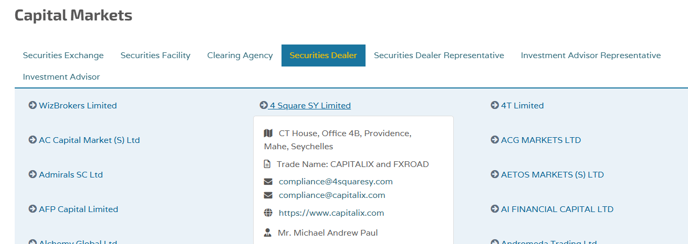688x244 pixels.
Task: Click the arrow icon next to 4T Limited
Action: [495, 106]
